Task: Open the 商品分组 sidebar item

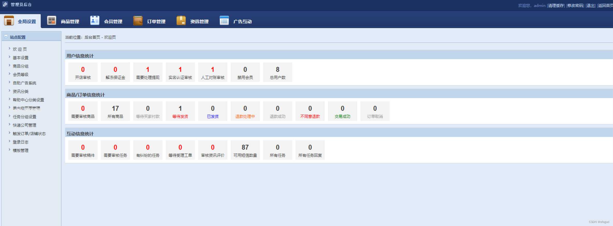Action: tap(21, 66)
